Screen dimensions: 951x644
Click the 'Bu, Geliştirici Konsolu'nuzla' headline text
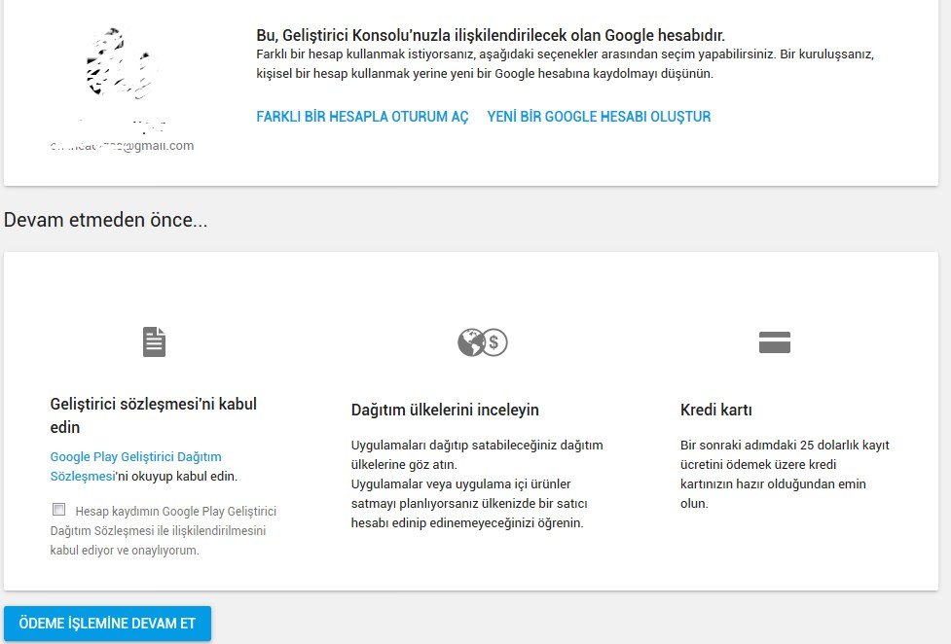[x=491, y=35]
